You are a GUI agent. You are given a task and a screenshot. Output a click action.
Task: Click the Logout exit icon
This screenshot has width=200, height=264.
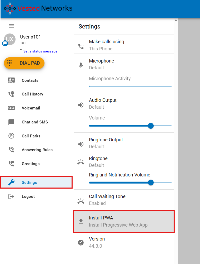point(11,196)
